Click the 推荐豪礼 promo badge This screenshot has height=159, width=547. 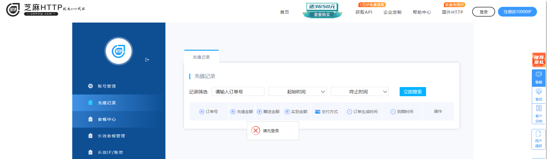point(539,60)
